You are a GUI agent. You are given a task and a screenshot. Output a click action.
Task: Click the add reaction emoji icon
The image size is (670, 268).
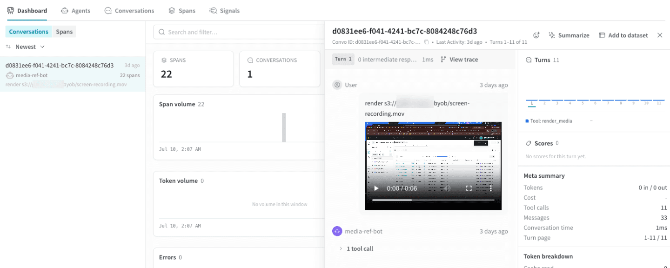(536, 35)
